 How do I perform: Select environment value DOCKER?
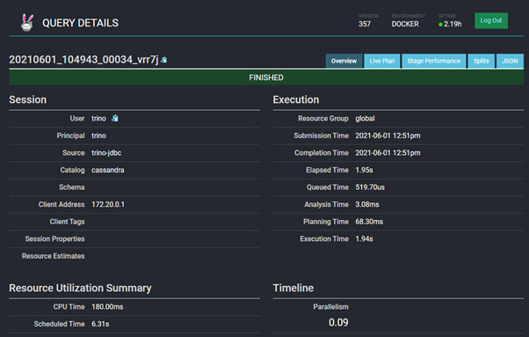click(405, 25)
